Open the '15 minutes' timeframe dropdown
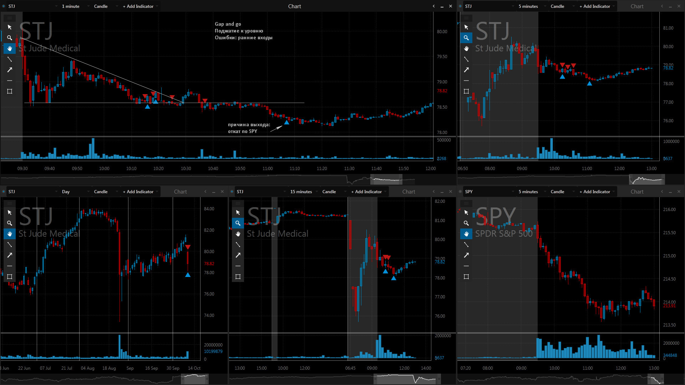685x385 pixels. [x=304, y=191]
